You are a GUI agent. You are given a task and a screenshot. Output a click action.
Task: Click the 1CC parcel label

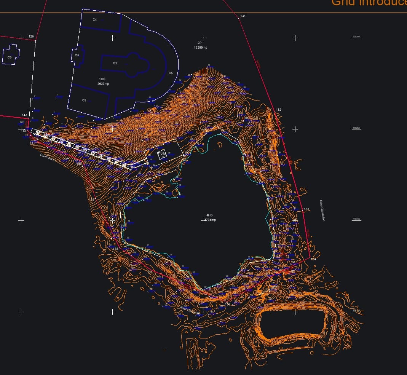[x=102, y=79]
